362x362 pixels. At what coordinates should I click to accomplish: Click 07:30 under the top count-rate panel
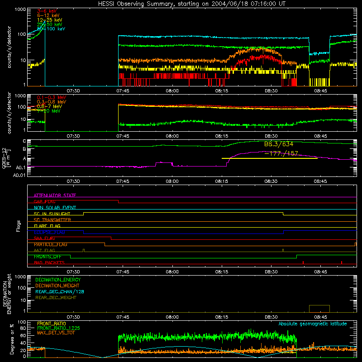(73, 91)
